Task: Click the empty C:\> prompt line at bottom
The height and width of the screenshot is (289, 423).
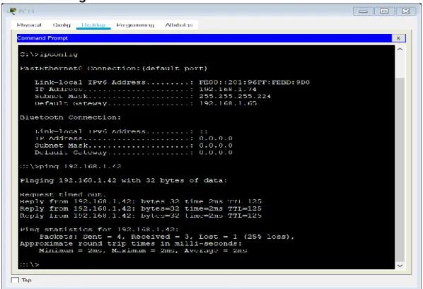Action: coord(30,264)
